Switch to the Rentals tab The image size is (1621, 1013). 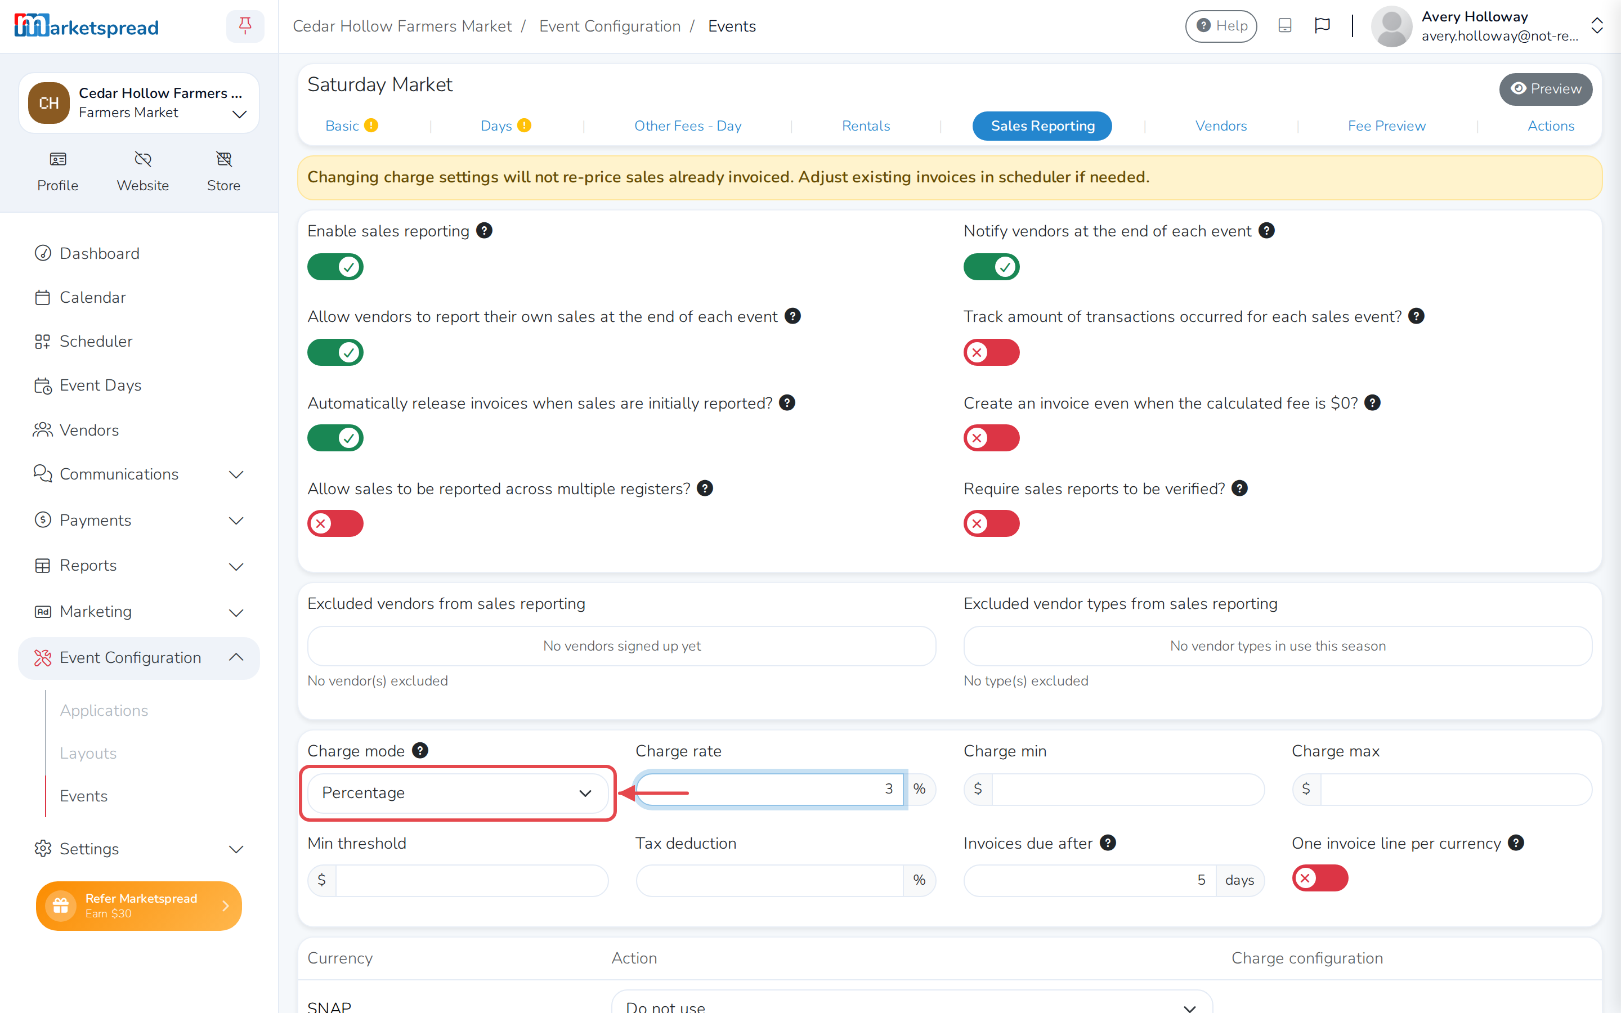point(866,126)
